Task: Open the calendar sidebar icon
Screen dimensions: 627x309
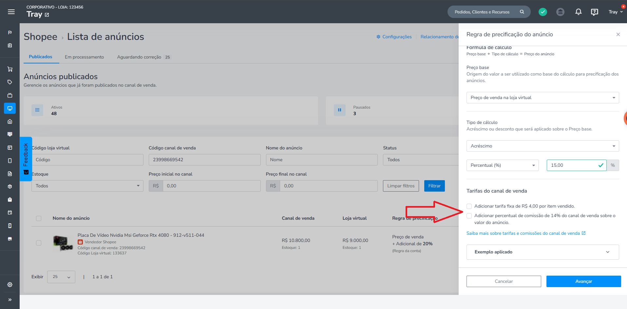Action: (10, 213)
